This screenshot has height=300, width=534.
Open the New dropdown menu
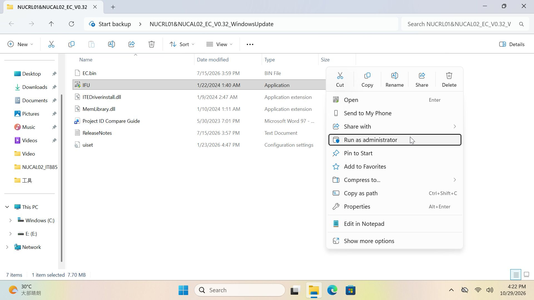20,44
